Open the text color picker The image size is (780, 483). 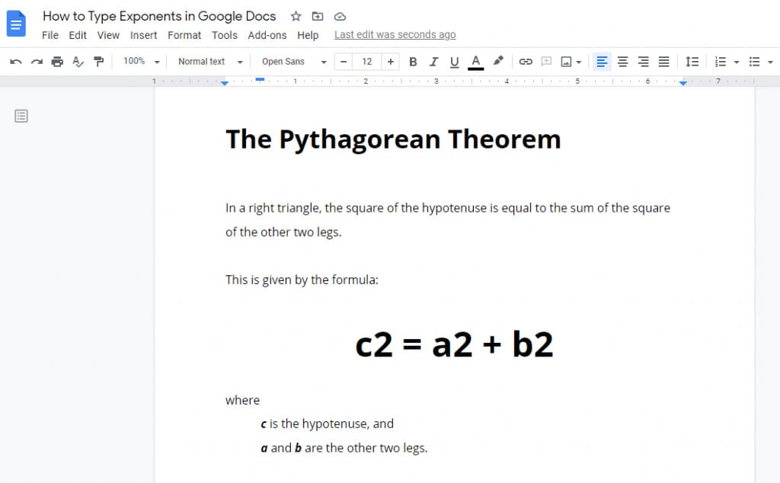pyautogui.click(x=475, y=62)
